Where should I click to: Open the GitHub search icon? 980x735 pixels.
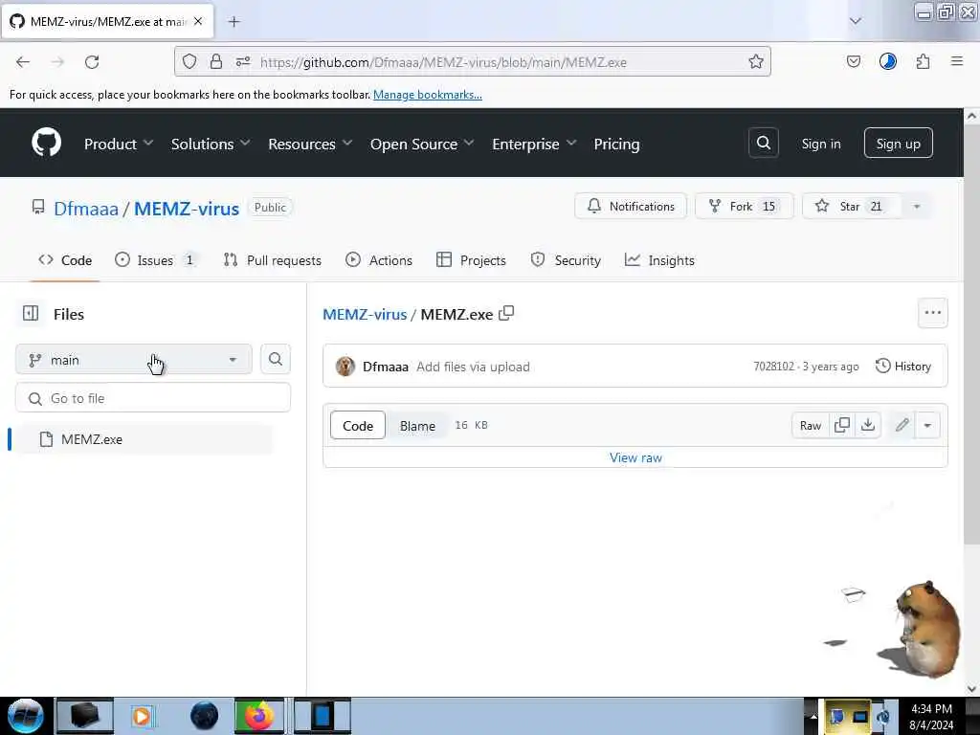tap(763, 144)
